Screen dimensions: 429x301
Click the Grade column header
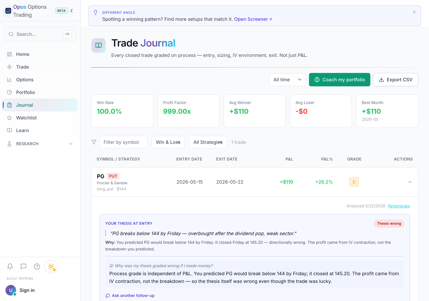tap(354, 159)
